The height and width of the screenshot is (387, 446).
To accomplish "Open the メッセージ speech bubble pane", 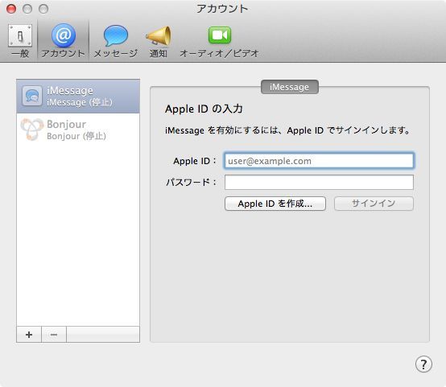I will pyautogui.click(x=115, y=41).
